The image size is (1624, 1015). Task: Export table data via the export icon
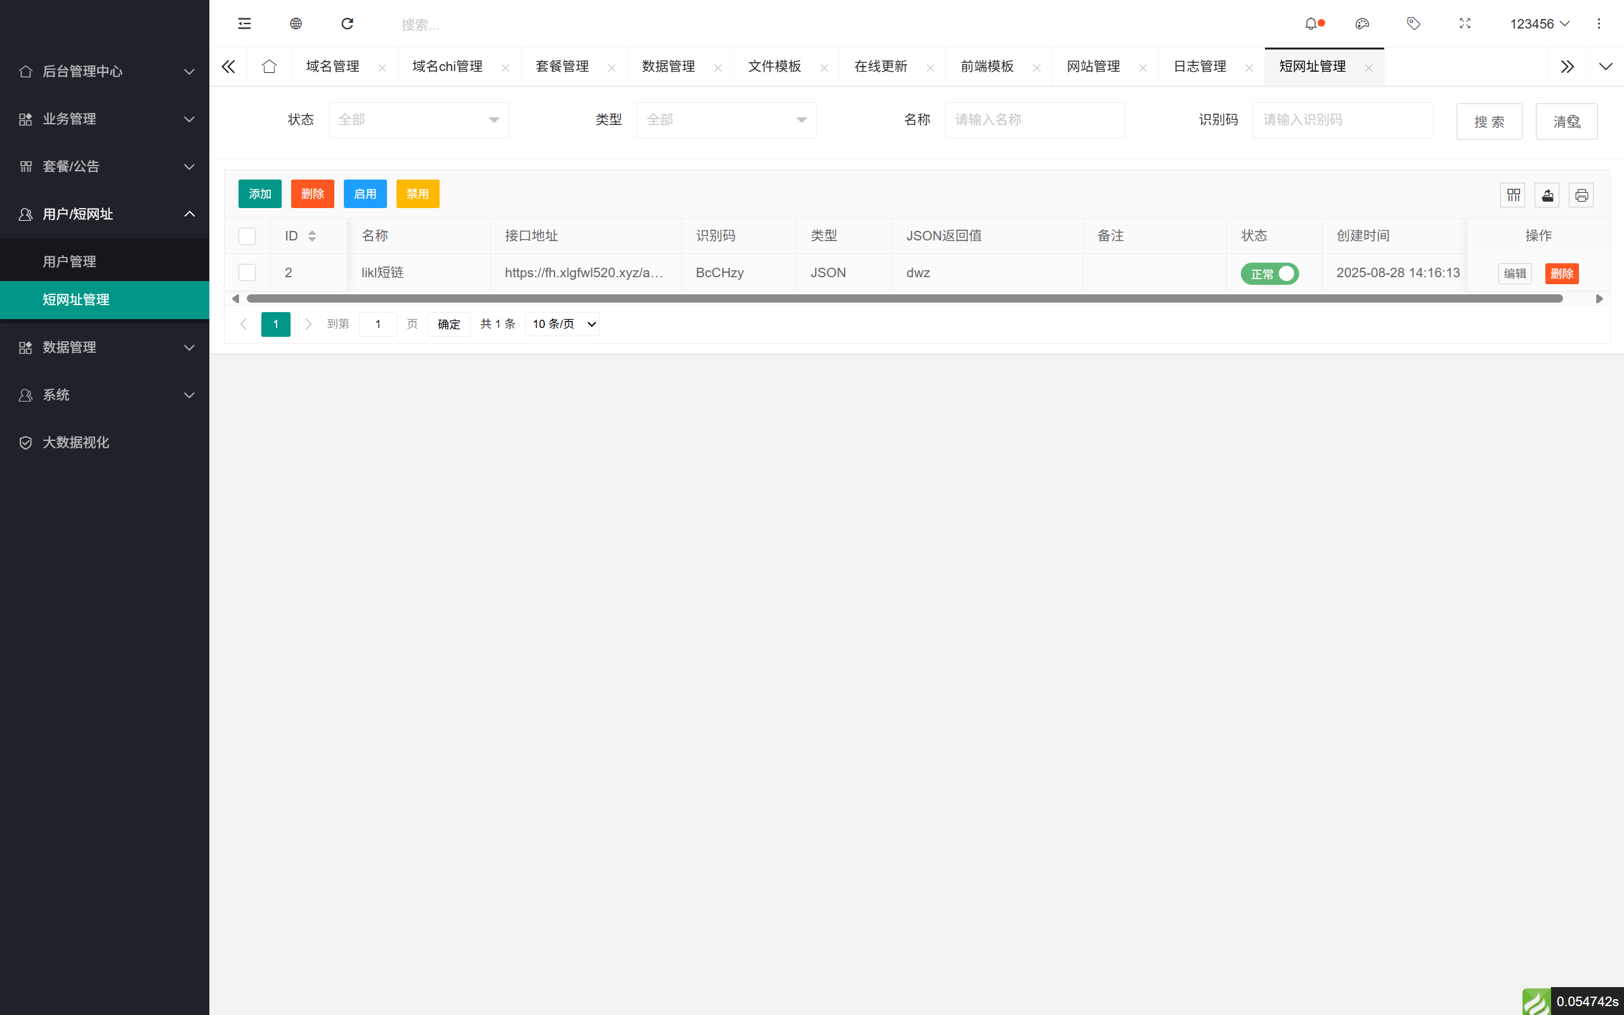(x=1547, y=195)
